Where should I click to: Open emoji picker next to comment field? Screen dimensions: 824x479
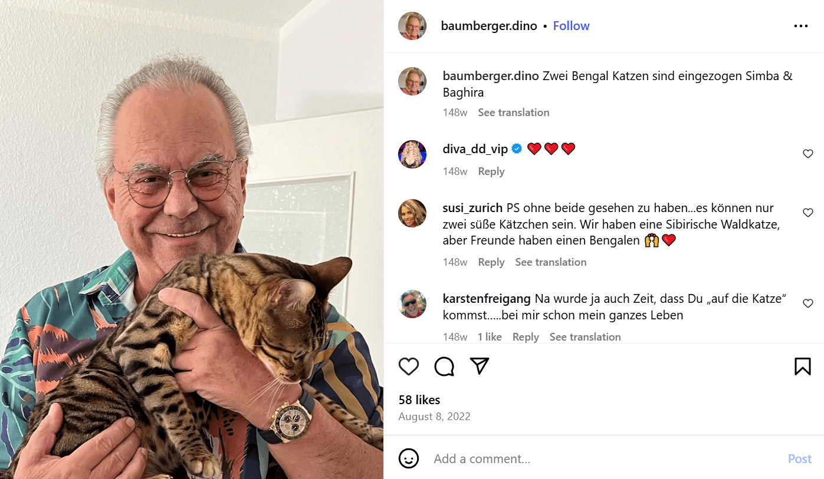[x=409, y=458]
